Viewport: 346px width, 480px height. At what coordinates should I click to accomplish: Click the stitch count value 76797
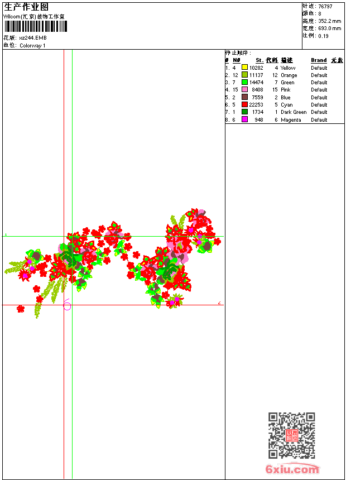pos(325,7)
